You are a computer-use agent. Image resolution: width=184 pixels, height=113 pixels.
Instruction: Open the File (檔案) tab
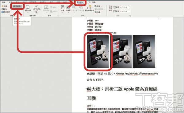3,2
